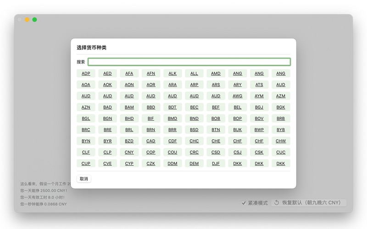
Task: Choose the CZK currency
Action: [151, 164]
